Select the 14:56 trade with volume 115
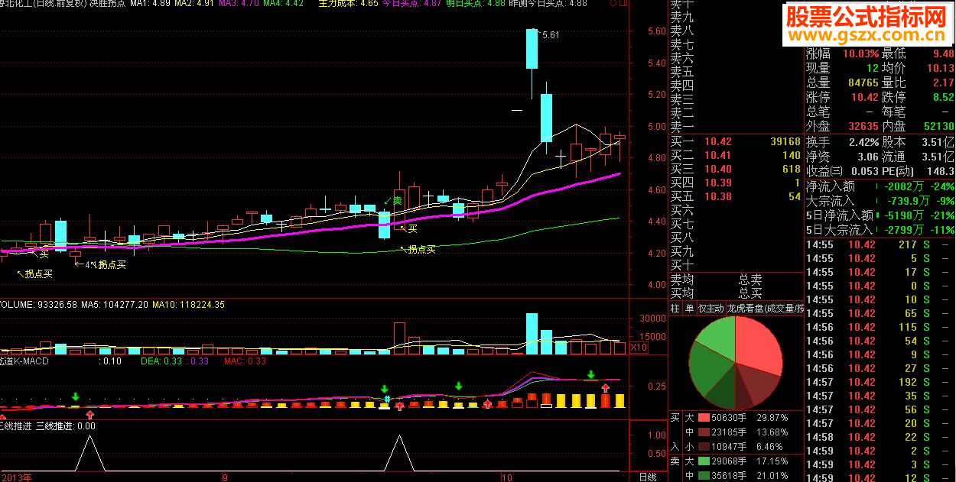The height and width of the screenshot is (482, 956). pos(880,327)
